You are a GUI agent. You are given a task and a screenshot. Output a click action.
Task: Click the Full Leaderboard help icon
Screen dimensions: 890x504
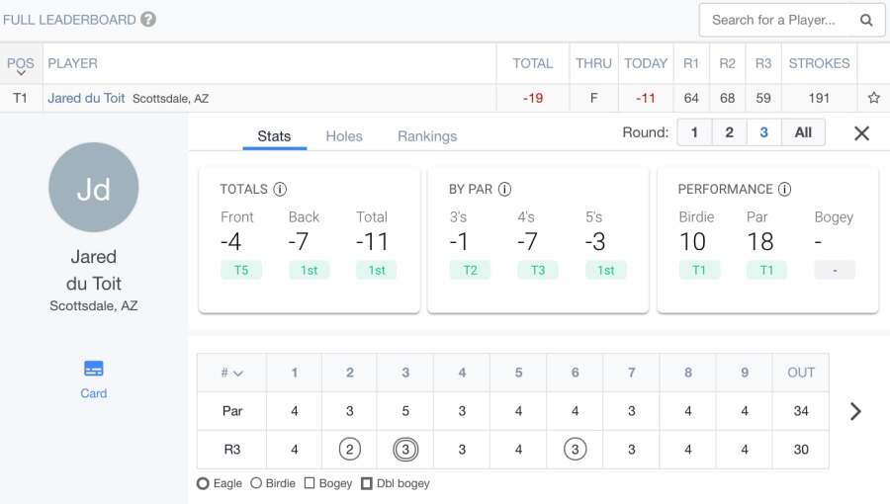pos(148,19)
